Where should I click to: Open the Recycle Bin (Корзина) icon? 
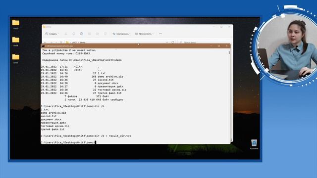[254, 144]
